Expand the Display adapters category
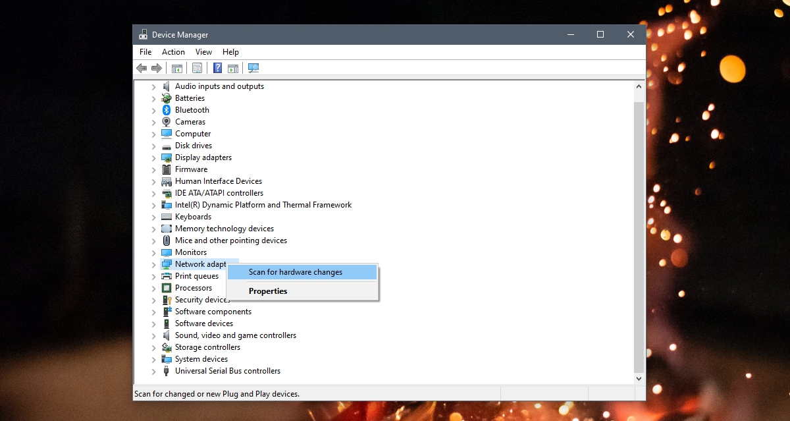Image resolution: width=790 pixels, height=421 pixels. coord(153,157)
